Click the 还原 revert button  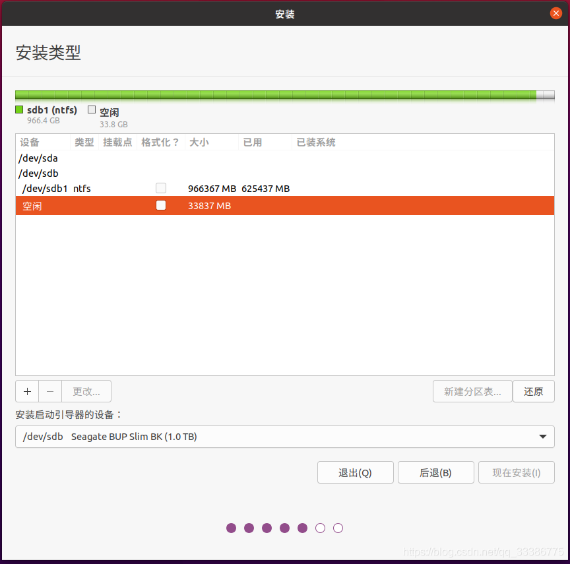(x=533, y=391)
